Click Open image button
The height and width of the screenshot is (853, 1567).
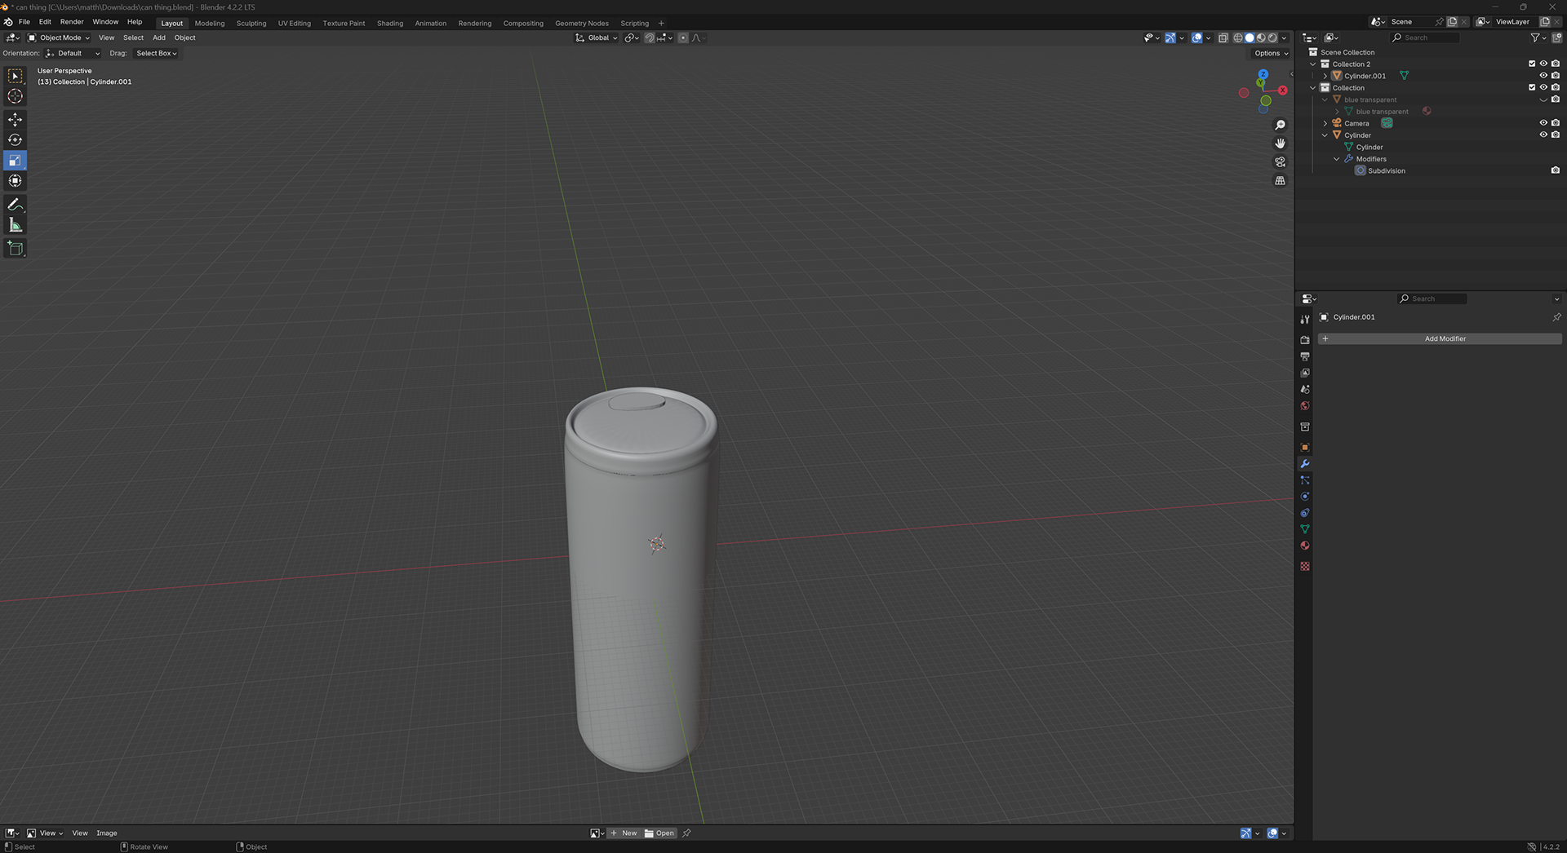659,833
